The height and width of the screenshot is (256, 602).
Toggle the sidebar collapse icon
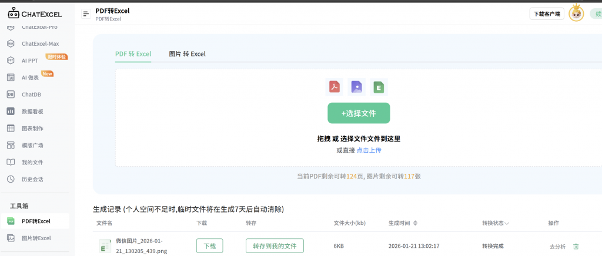pyautogui.click(x=86, y=14)
